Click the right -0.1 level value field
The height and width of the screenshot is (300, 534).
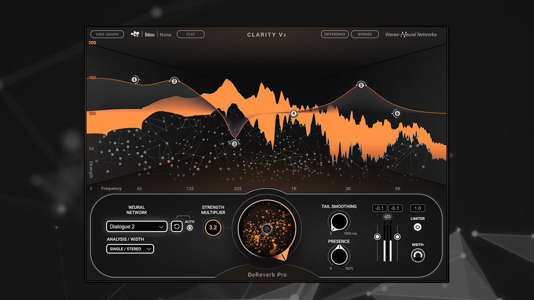coord(395,208)
